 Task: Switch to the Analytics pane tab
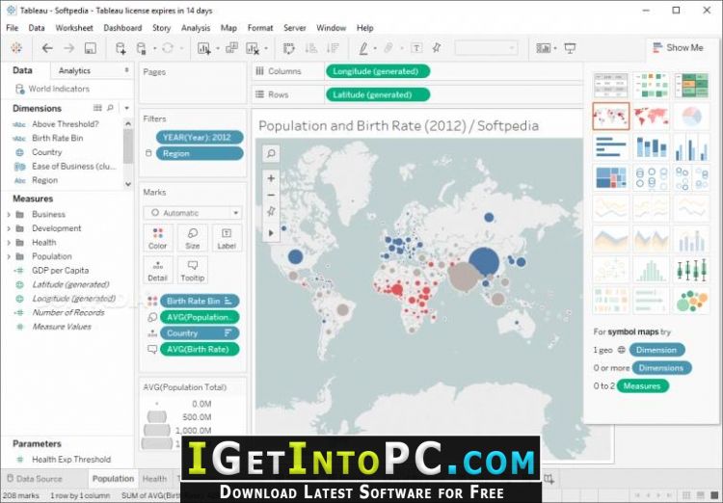[74, 70]
